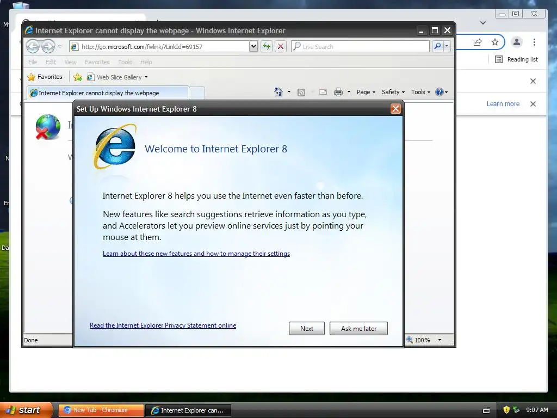Viewport: 557px width, 418px height.
Task: Open link about new features and settings
Action: [x=196, y=254]
